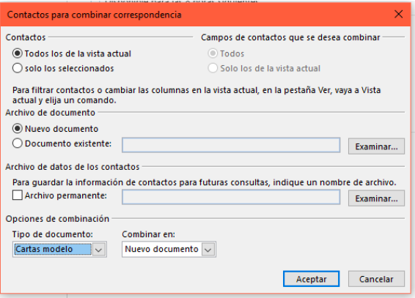415x298 pixels.
Task: Expand 'Combinar en' dropdown arrow
Action: (208, 250)
